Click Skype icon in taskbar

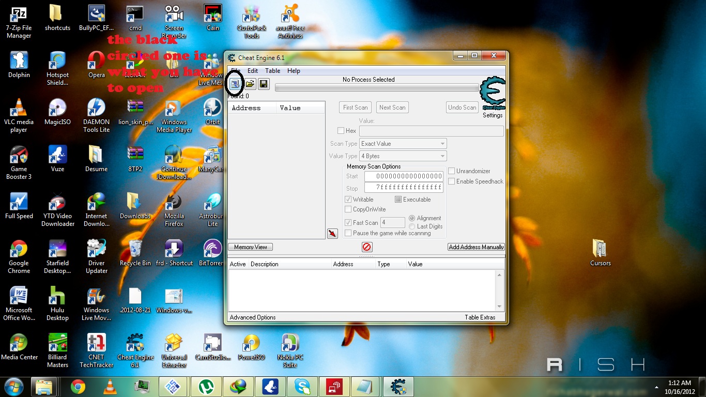302,386
